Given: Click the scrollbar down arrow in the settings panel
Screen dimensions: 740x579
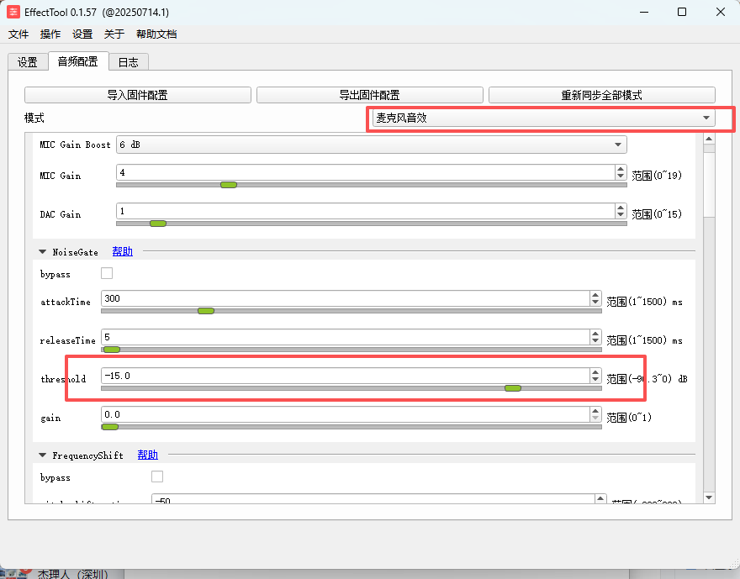Looking at the screenshot, I should (709, 497).
